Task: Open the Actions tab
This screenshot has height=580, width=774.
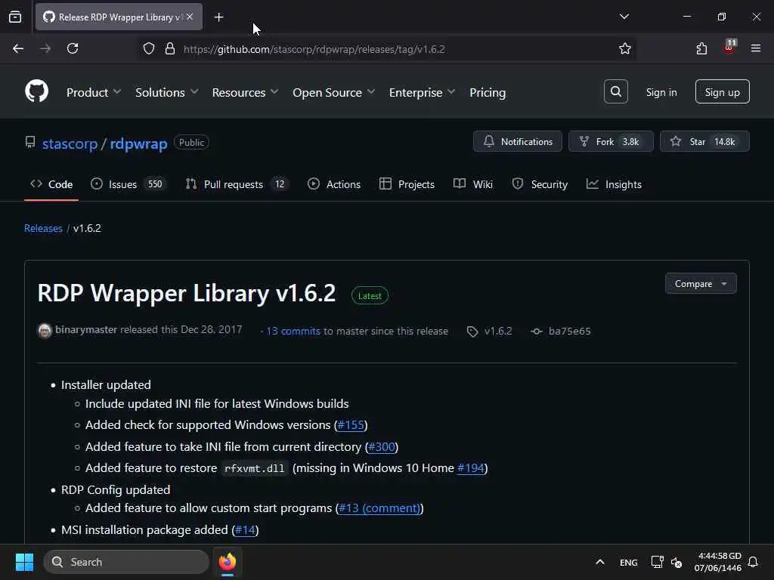Action: click(334, 184)
